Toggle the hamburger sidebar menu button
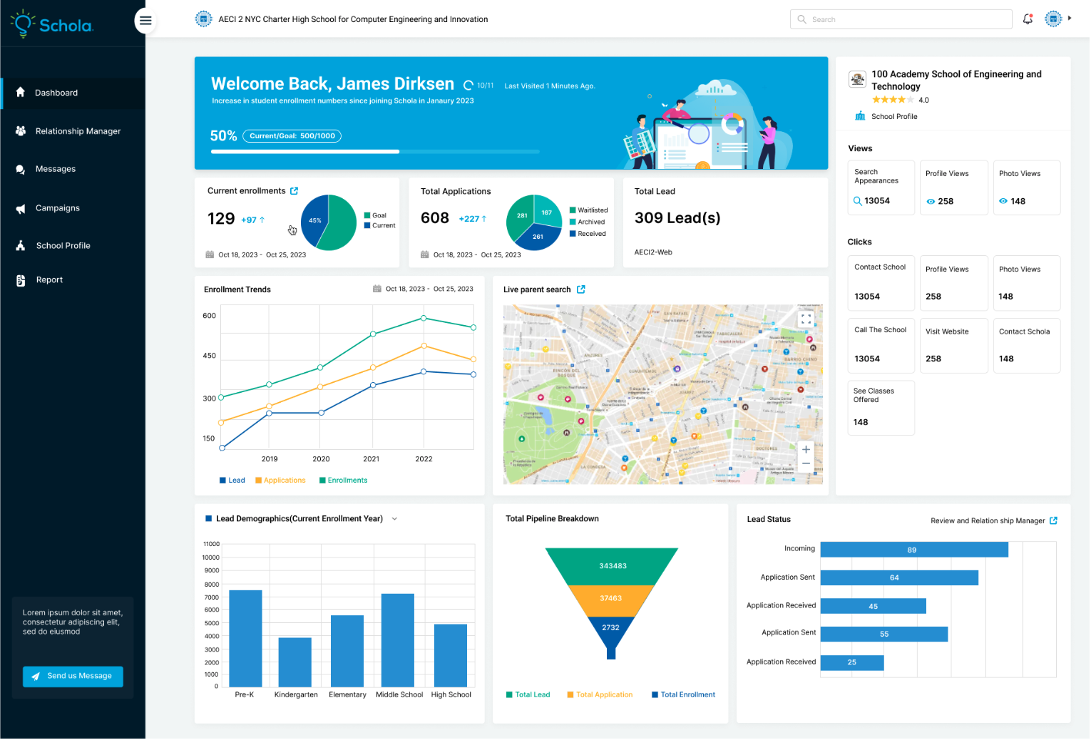Image resolution: width=1091 pixels, height=740 pixels. [145, 20]
